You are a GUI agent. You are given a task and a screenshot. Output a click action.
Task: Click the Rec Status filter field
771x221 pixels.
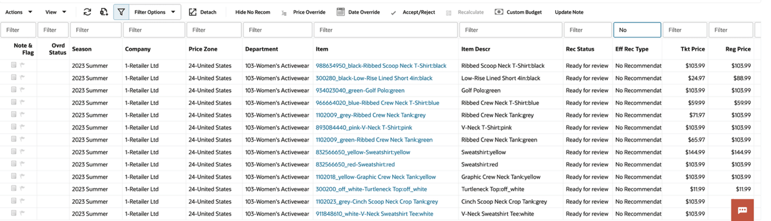point(588,30)
